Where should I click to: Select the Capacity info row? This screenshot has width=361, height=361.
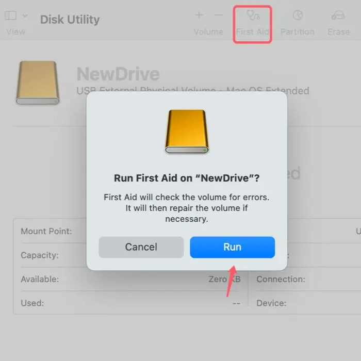pyautogui.click(x=40, y=255)
